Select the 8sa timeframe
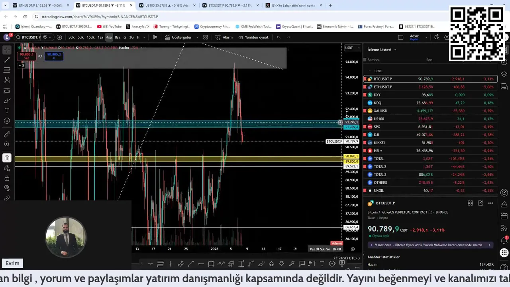 [x=118, y=37]
